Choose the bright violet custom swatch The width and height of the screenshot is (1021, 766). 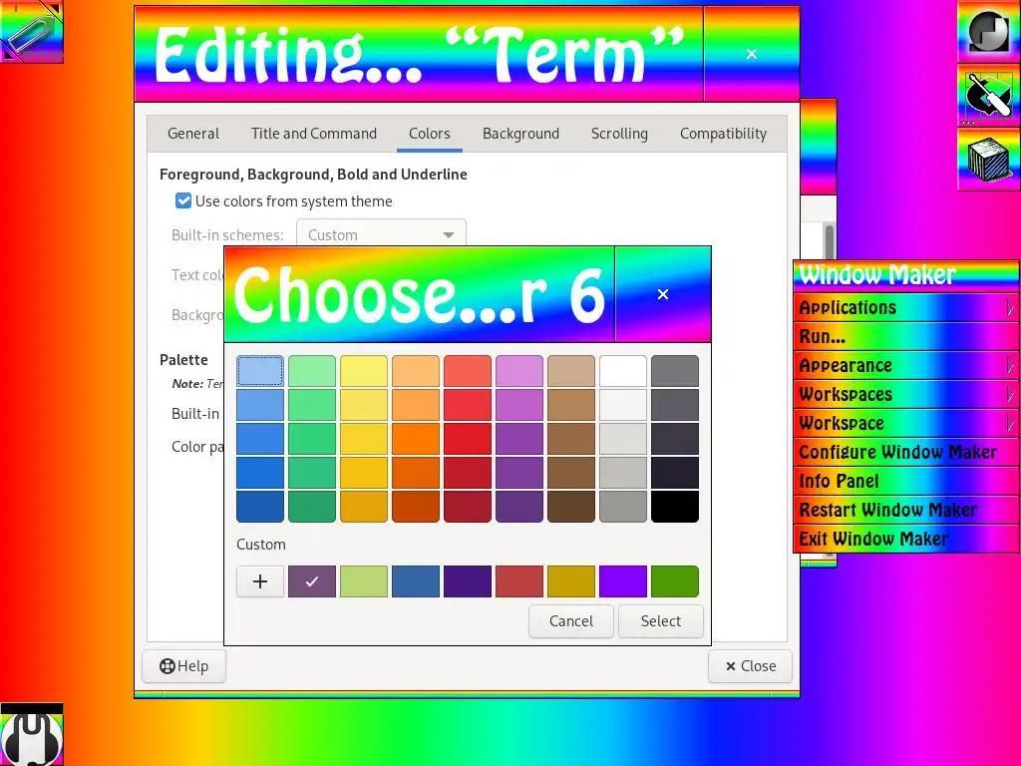pos(623,581)
